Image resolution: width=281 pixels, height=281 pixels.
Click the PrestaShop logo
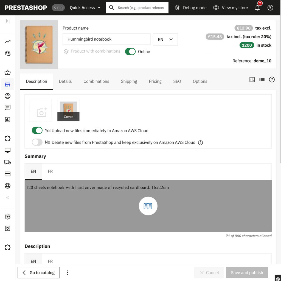(26, 8)
